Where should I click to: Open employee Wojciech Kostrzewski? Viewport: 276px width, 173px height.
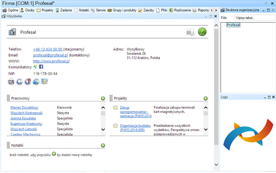[26, 113]
